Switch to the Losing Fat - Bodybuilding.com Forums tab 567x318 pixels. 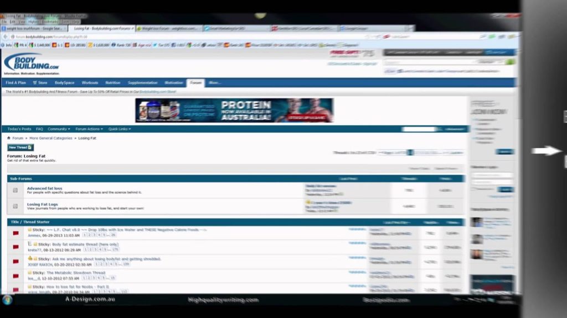101,29
